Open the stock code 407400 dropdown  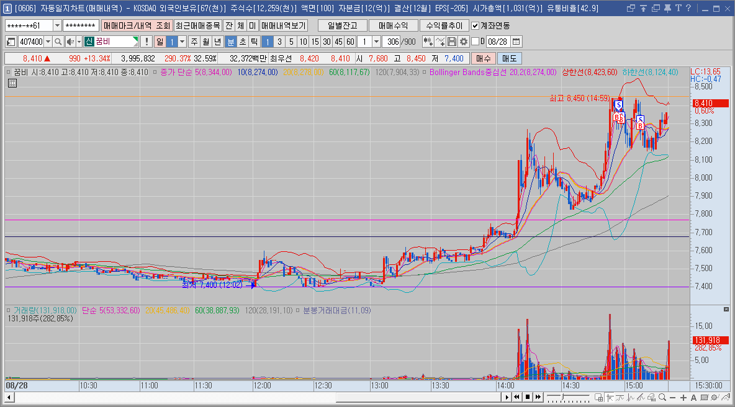(48, 42)
